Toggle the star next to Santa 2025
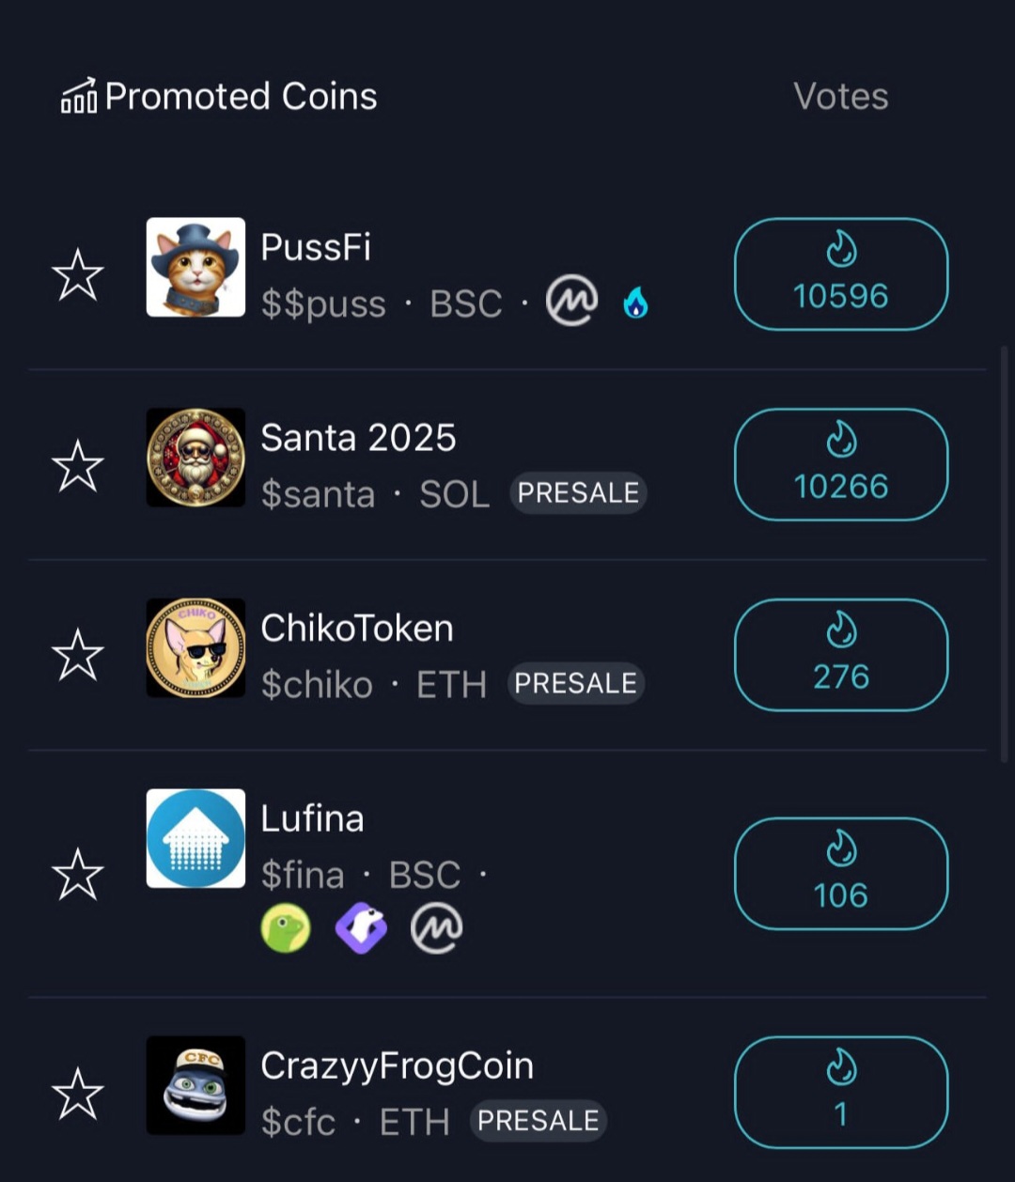 click(77, 466)
